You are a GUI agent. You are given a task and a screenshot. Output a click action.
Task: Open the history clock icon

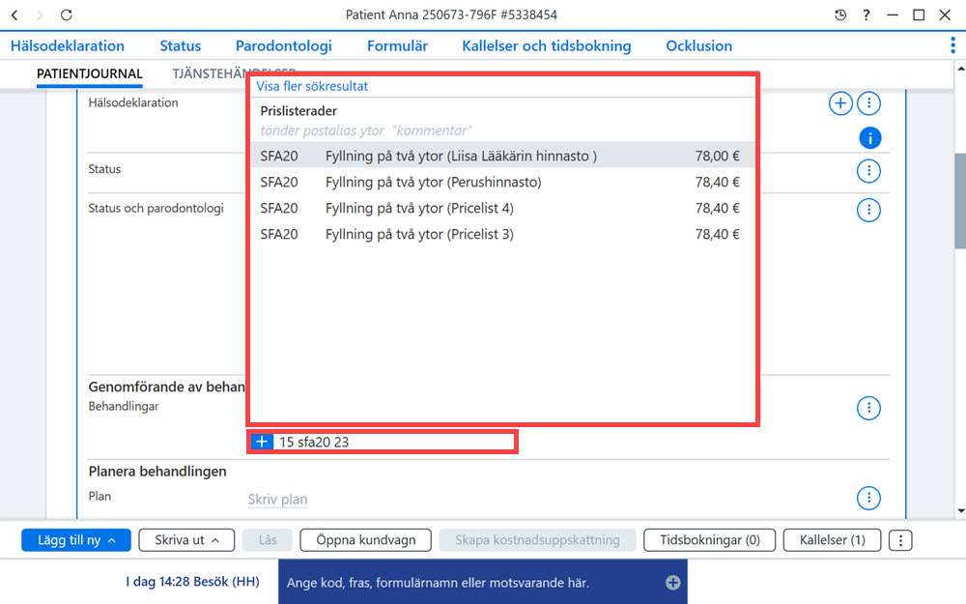click(x=840, y=14)
